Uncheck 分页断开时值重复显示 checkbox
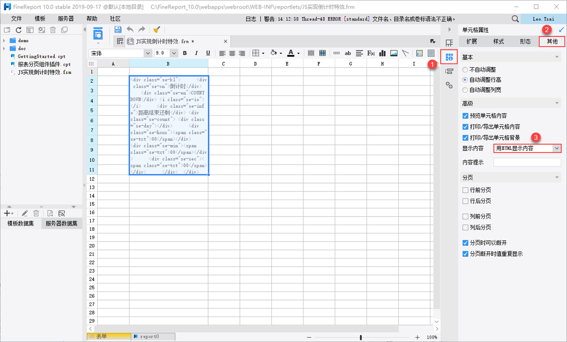This screenshot has height=342, width=567. pyautogui.click(x=465, y=254)
